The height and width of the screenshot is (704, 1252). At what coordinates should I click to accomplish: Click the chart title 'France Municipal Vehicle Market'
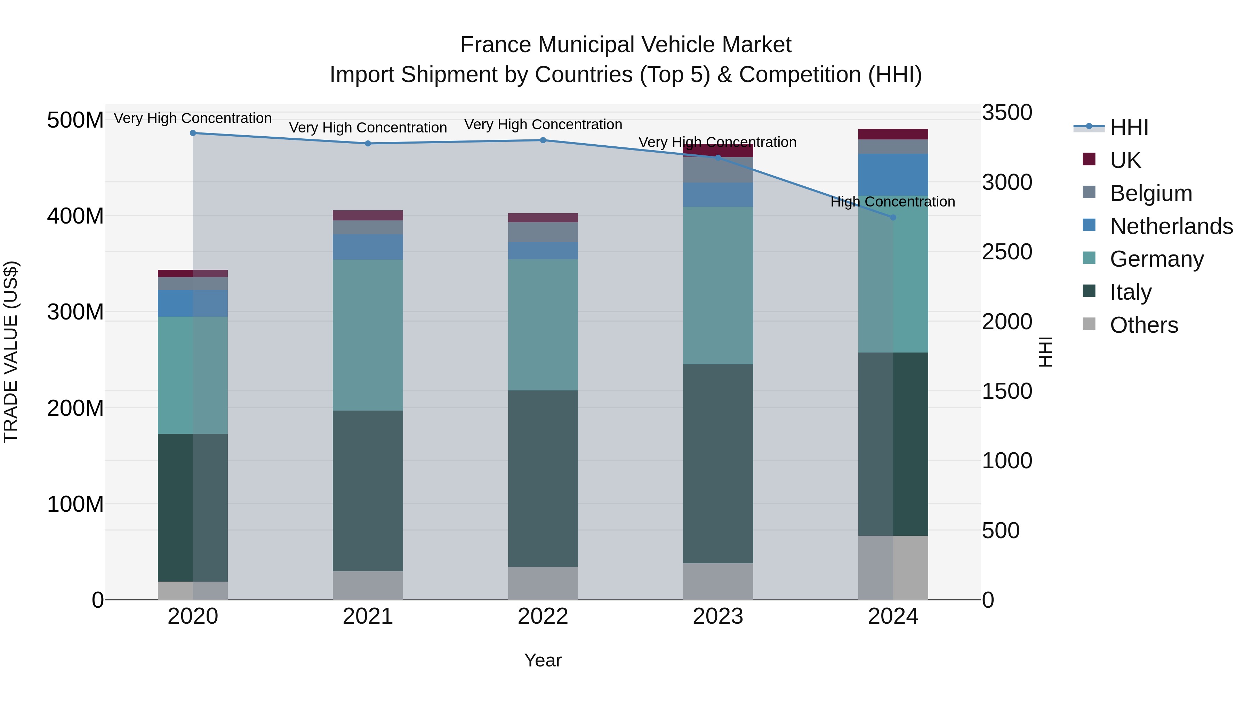click(626, 45)
